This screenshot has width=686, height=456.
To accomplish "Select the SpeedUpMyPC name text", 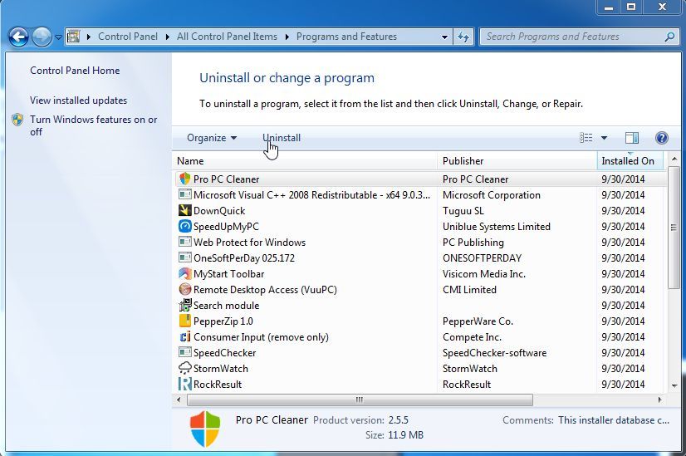I will pyautogui.click(x=226, y=226).
